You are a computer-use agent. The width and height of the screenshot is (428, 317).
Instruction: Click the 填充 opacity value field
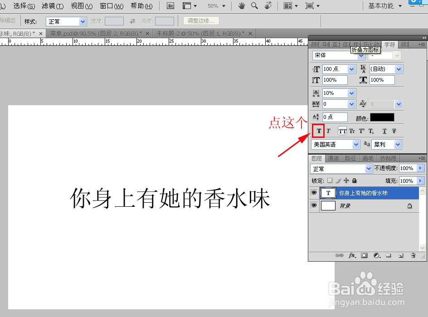tap(407, 180)
